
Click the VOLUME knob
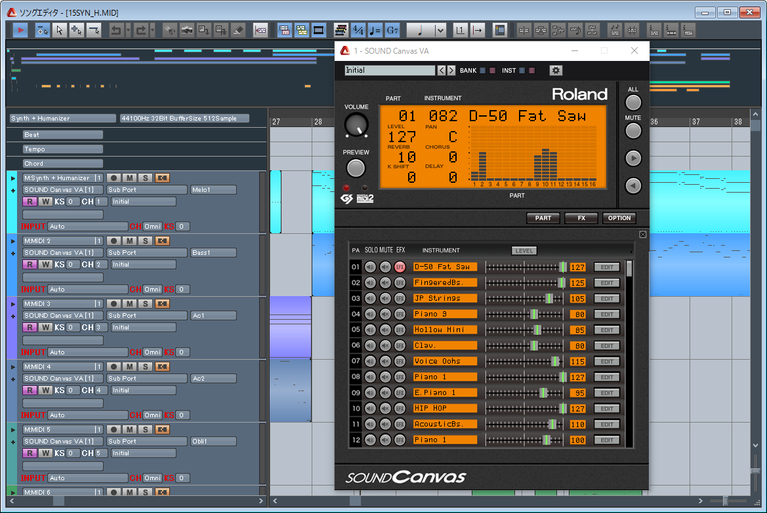(356, 125)
